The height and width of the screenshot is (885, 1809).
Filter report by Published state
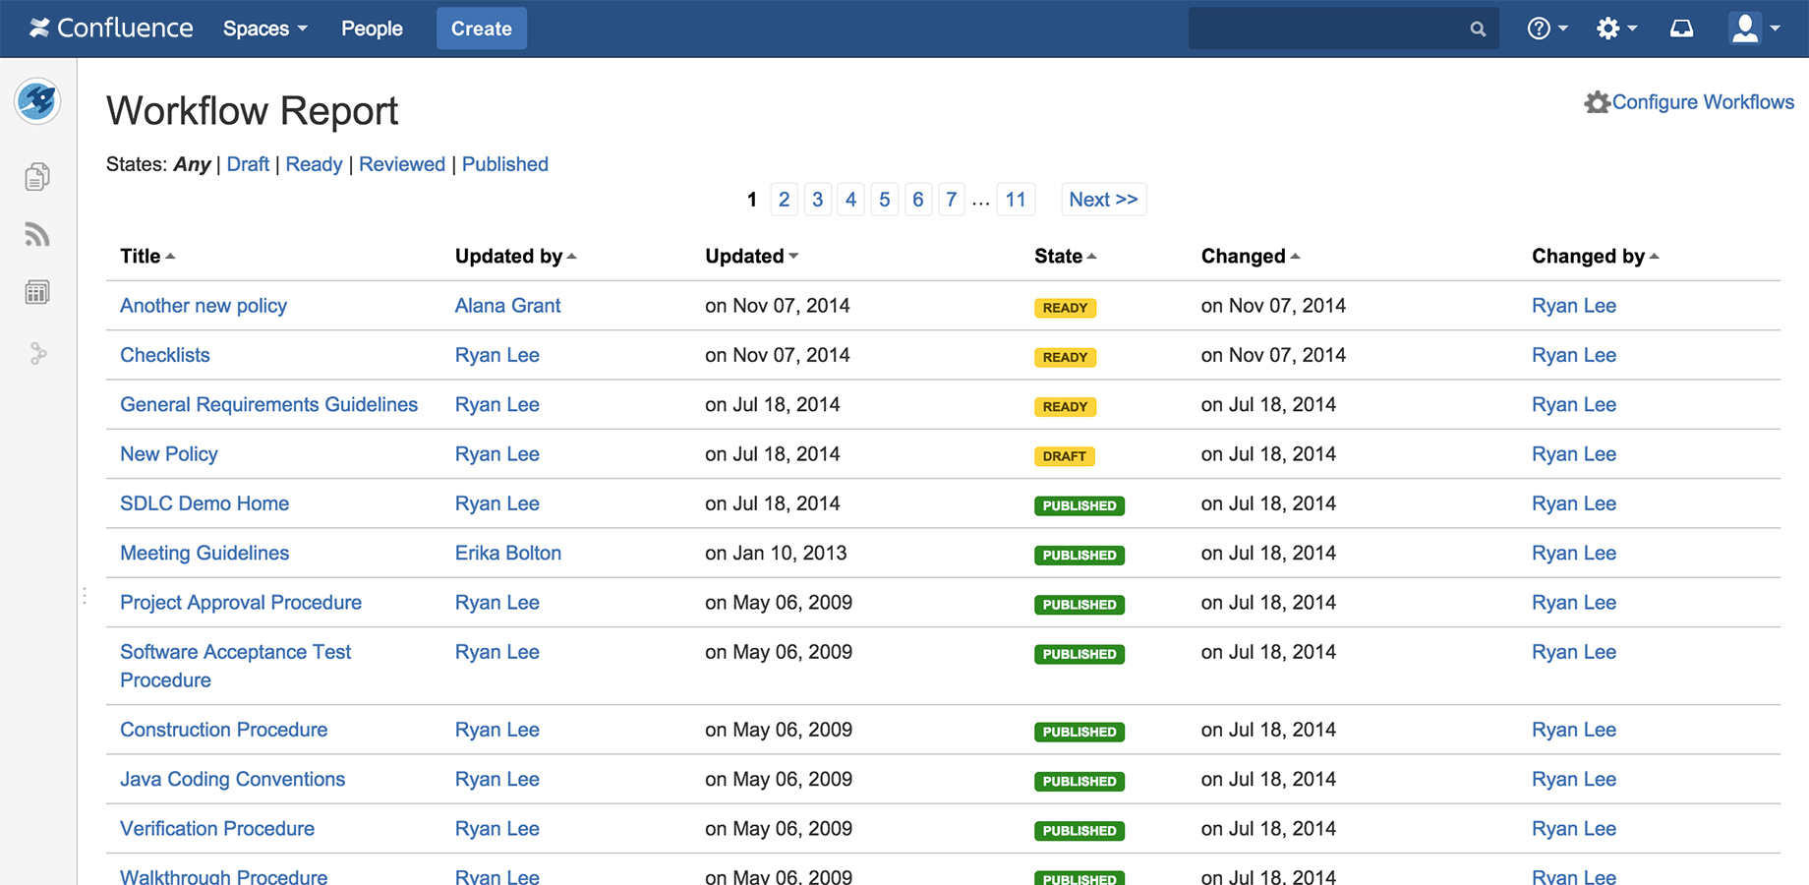pyautogui.click(x=504, y=164)
